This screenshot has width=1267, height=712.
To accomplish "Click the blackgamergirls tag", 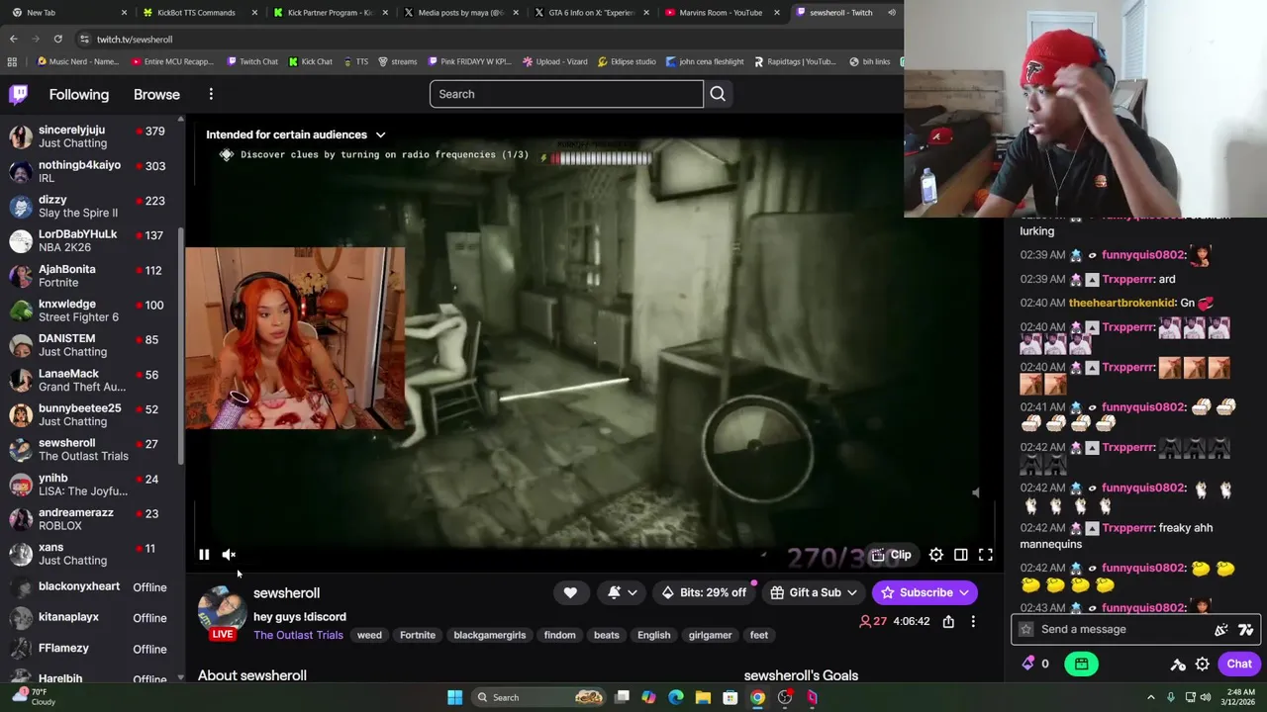I will coord(490,635).
